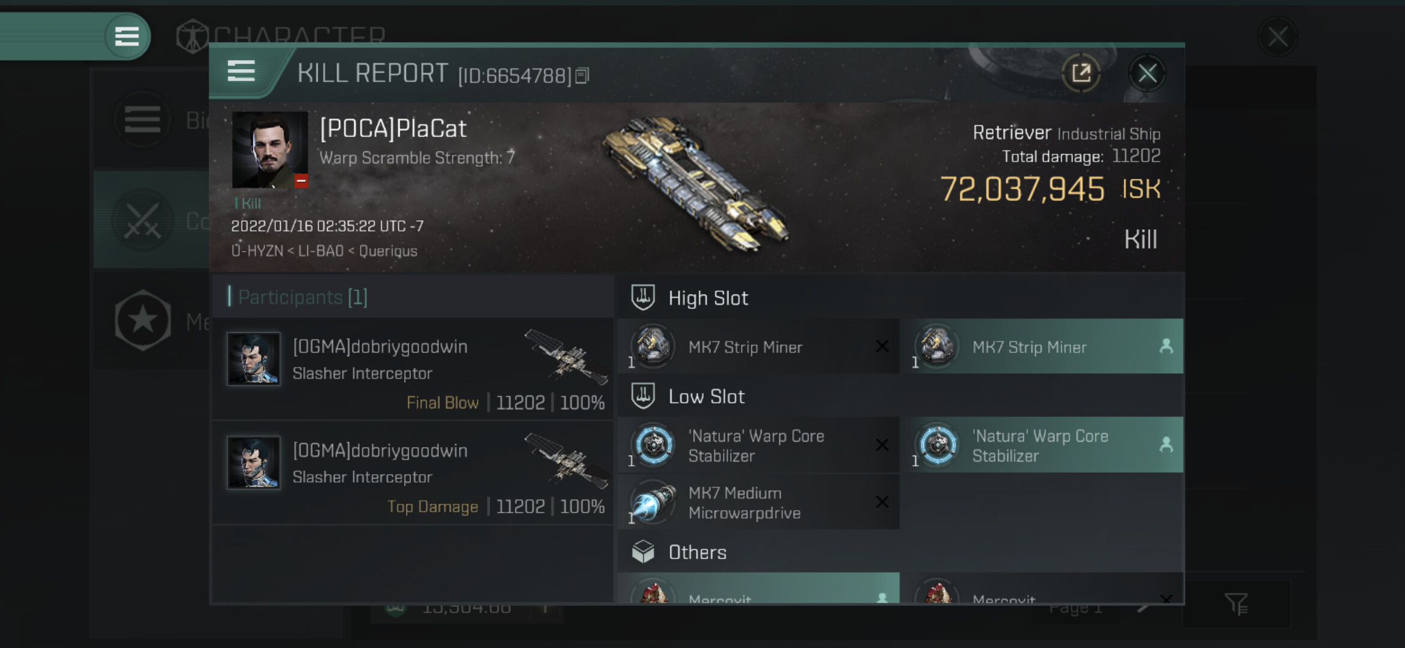Tap the dropped 'Natura' Warp Core Stabilizer icon
Screen dimensions: 1405x648
tap(937, 445)
